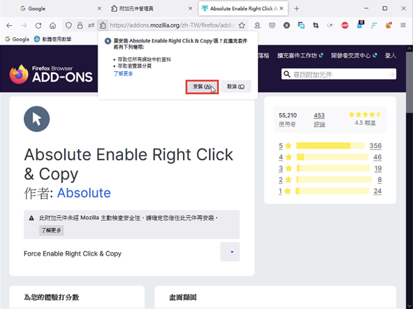Open the 軟體使用教學 bookmark
Viewport: 413px width, 309px height.
pos(53,39)
